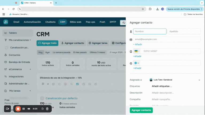
Task: Expand the Asignado a dropdown chevron
Action: coord(199,80)
